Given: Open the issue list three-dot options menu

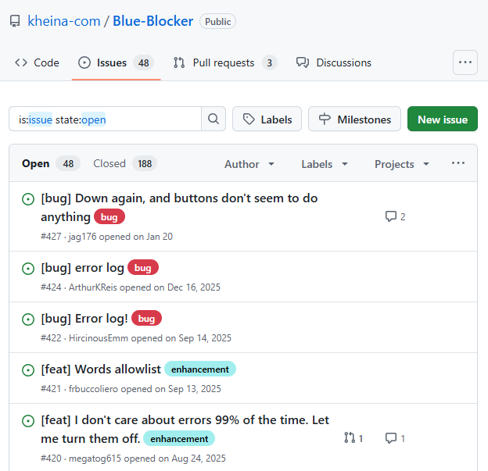Looking at the screenshot, I should click(458, 163).
